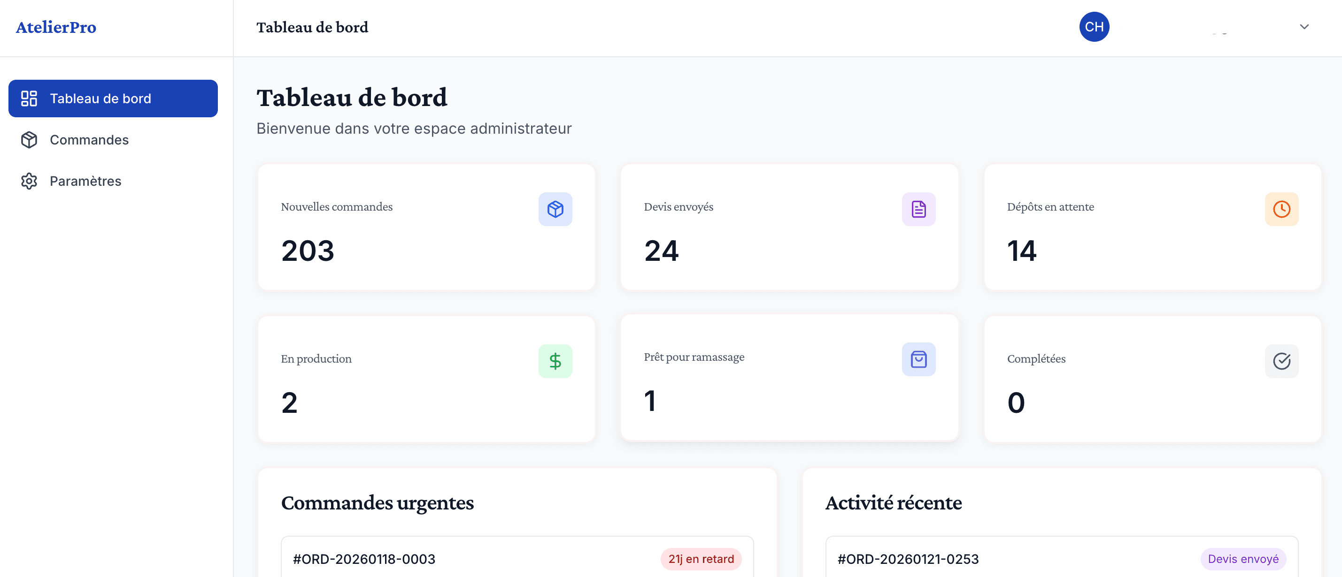
Task: Click the shopping bag icon on Prêt pour ramassage
Action: tap(918, 359)
